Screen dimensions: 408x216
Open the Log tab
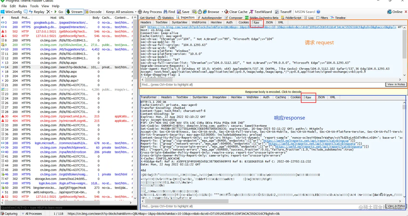click(x=309, y=18)
